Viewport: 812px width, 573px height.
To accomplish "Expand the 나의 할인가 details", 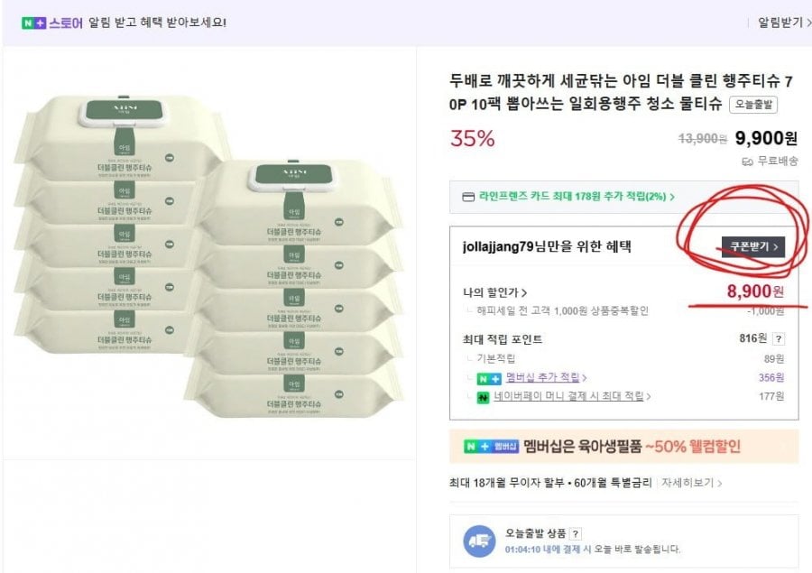I will point(495,292).
